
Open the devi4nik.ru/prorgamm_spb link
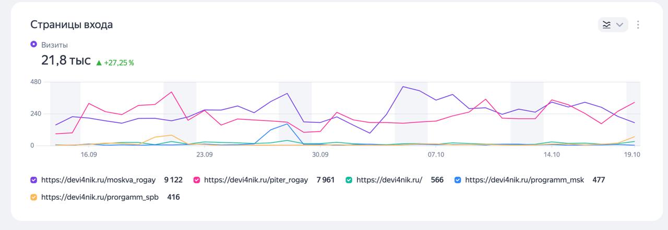[x=100, y=197]
